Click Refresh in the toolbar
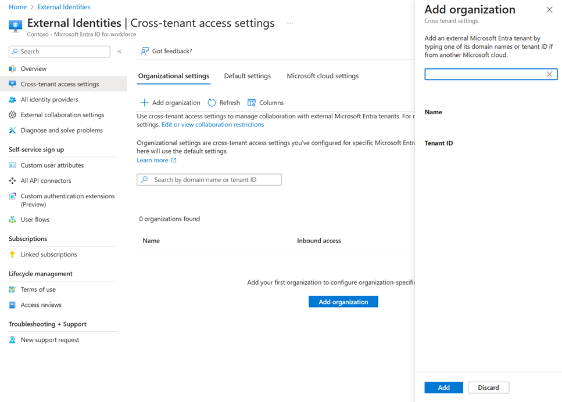This screenshot has height=402, width=562. [x=224, y=103]
